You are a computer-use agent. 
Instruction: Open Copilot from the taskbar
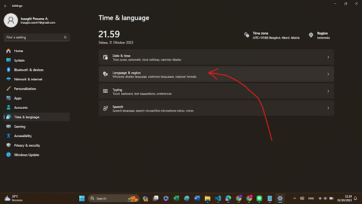(145, 198)
